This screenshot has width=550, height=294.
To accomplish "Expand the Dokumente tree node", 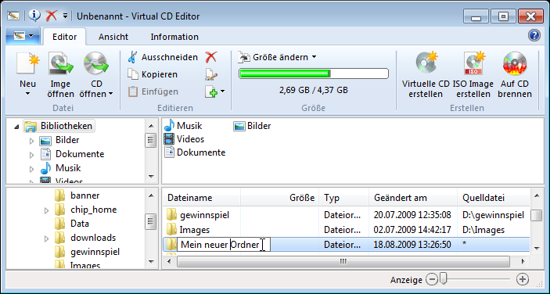I will click(31, 155).
